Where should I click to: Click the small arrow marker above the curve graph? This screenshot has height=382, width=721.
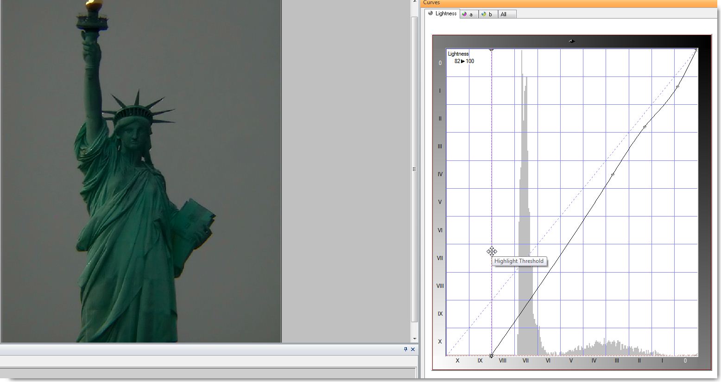click(x=572, y=41)
